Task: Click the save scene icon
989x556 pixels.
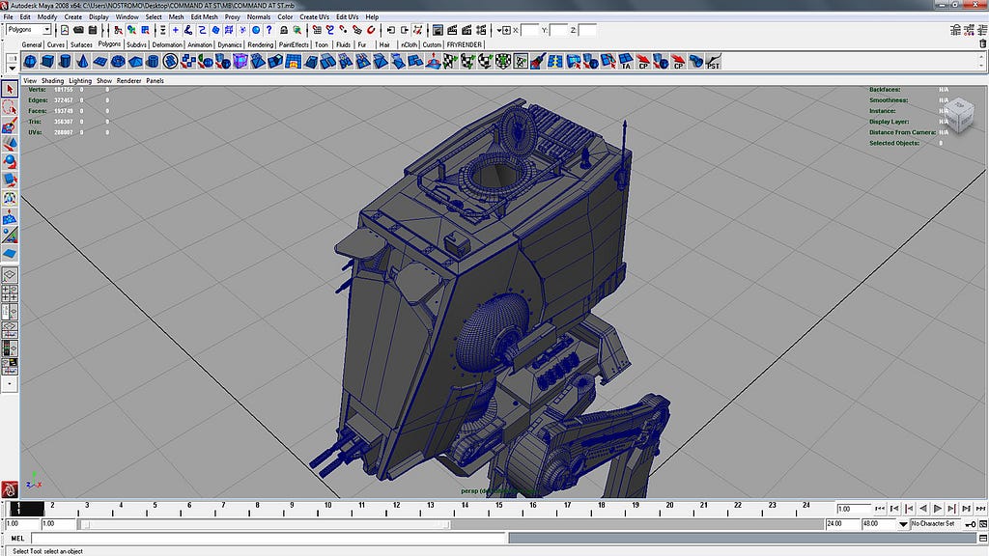Action: pyautogui.click(x=93, y=30)
